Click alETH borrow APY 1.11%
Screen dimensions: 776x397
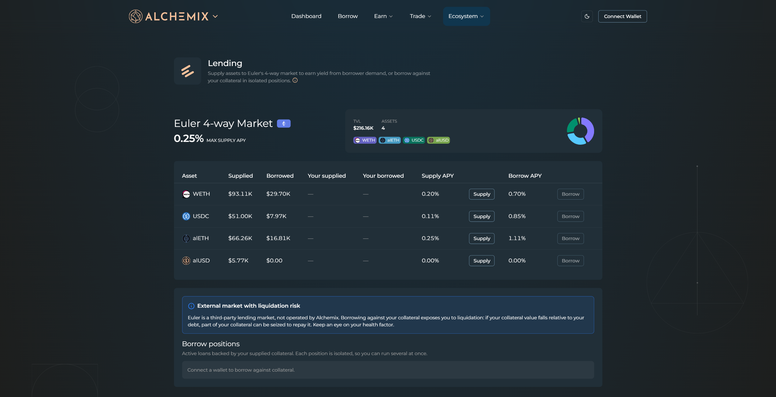(517, 238)
